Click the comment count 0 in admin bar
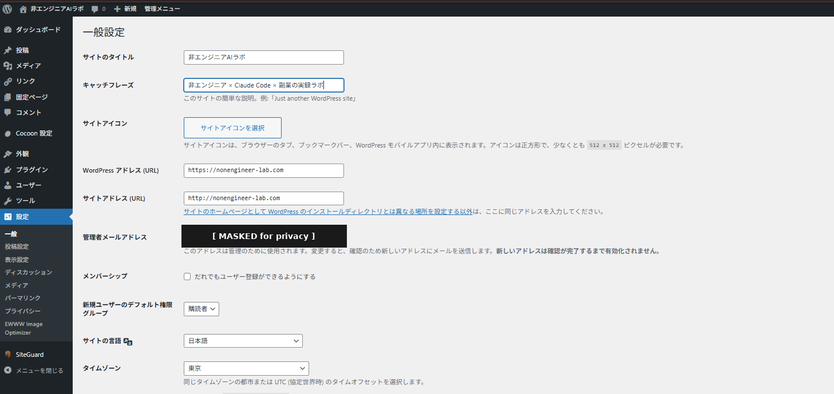Viewport: 834px width, 394px height. pos(104,9)
